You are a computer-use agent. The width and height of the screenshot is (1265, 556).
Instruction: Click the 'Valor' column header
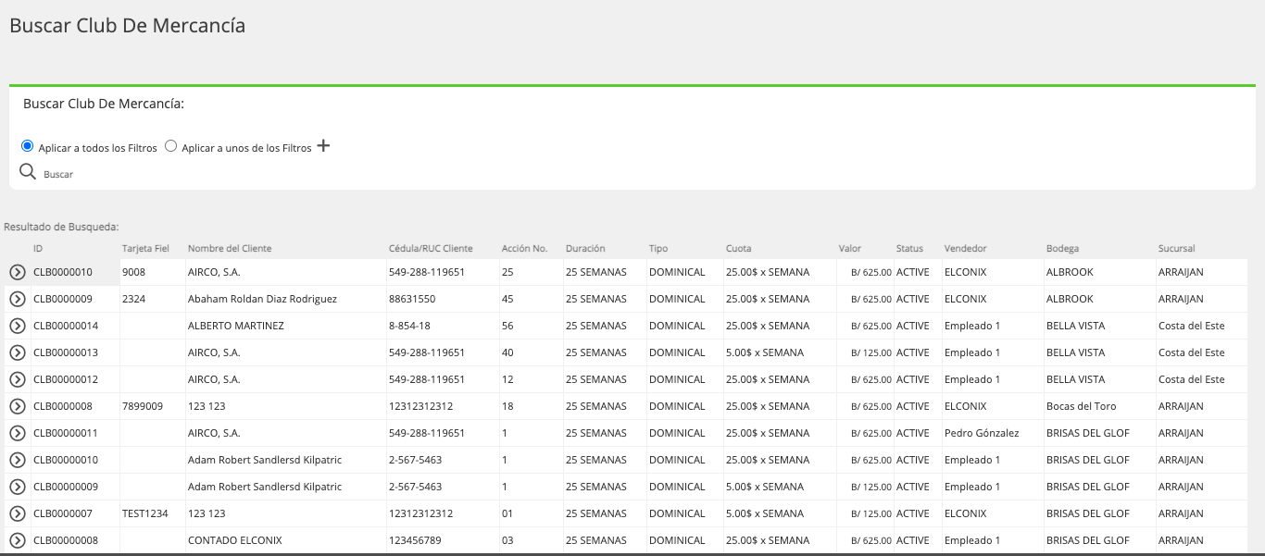pyautogui.click(x=850, y=248)
